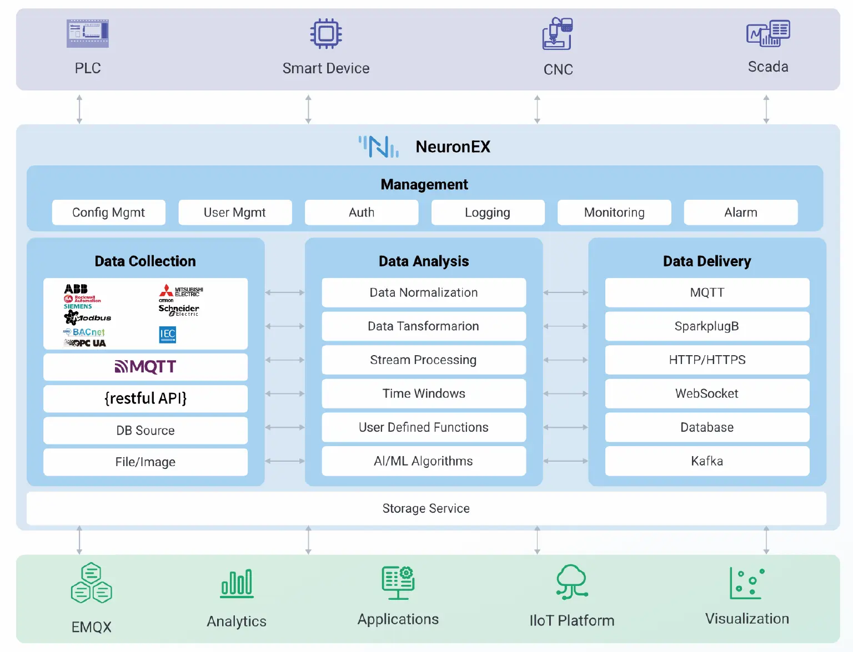Select Kafka in Data Delivery
Image resolution: width=853 pixels, height=652 pixels.
pyautogui.click(x=706, y=461)
